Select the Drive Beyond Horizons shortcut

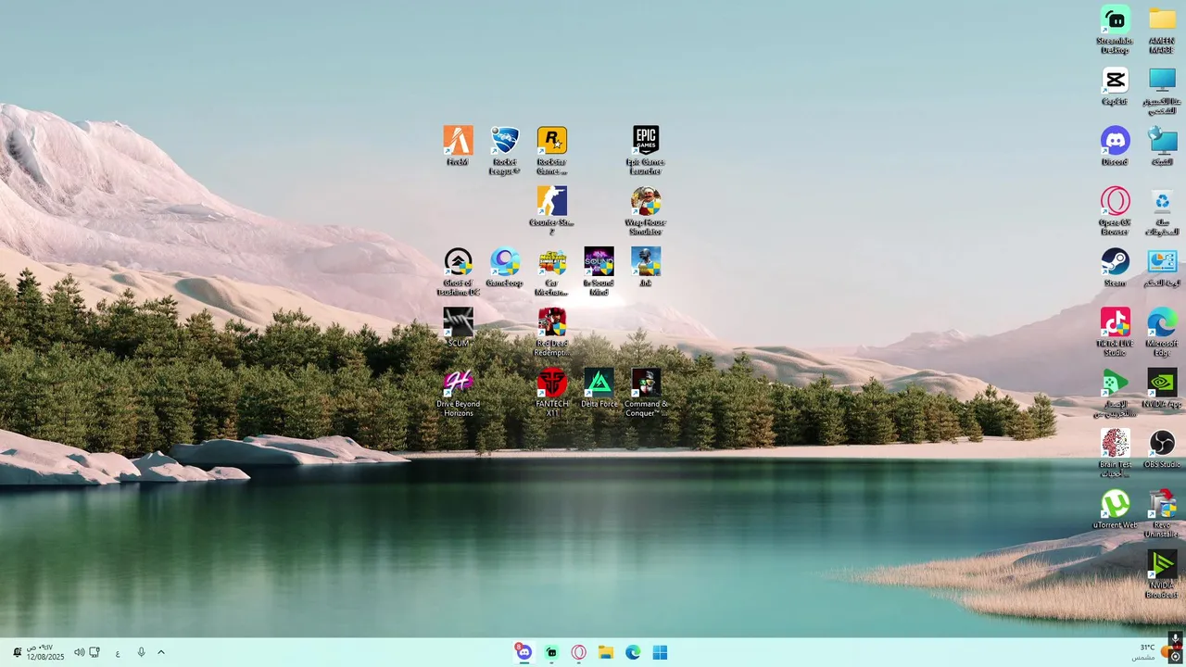458,392
